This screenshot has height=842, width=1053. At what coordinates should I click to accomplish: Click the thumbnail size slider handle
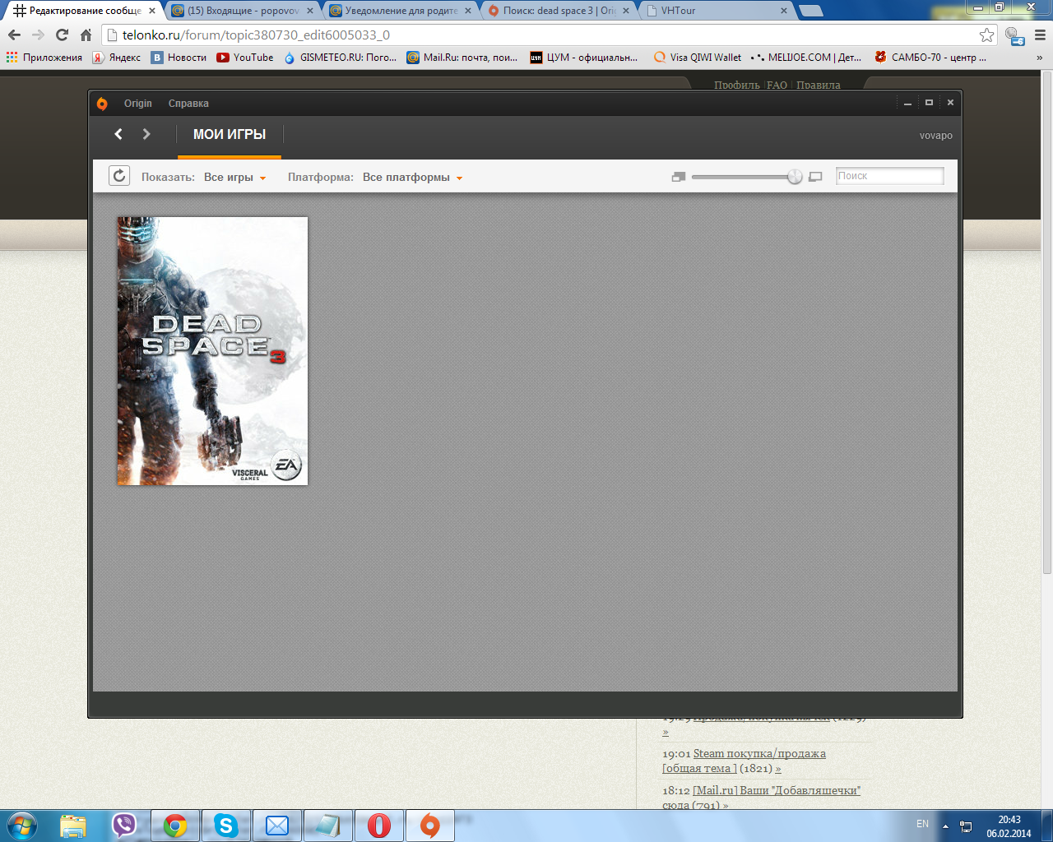pos(795,177)
